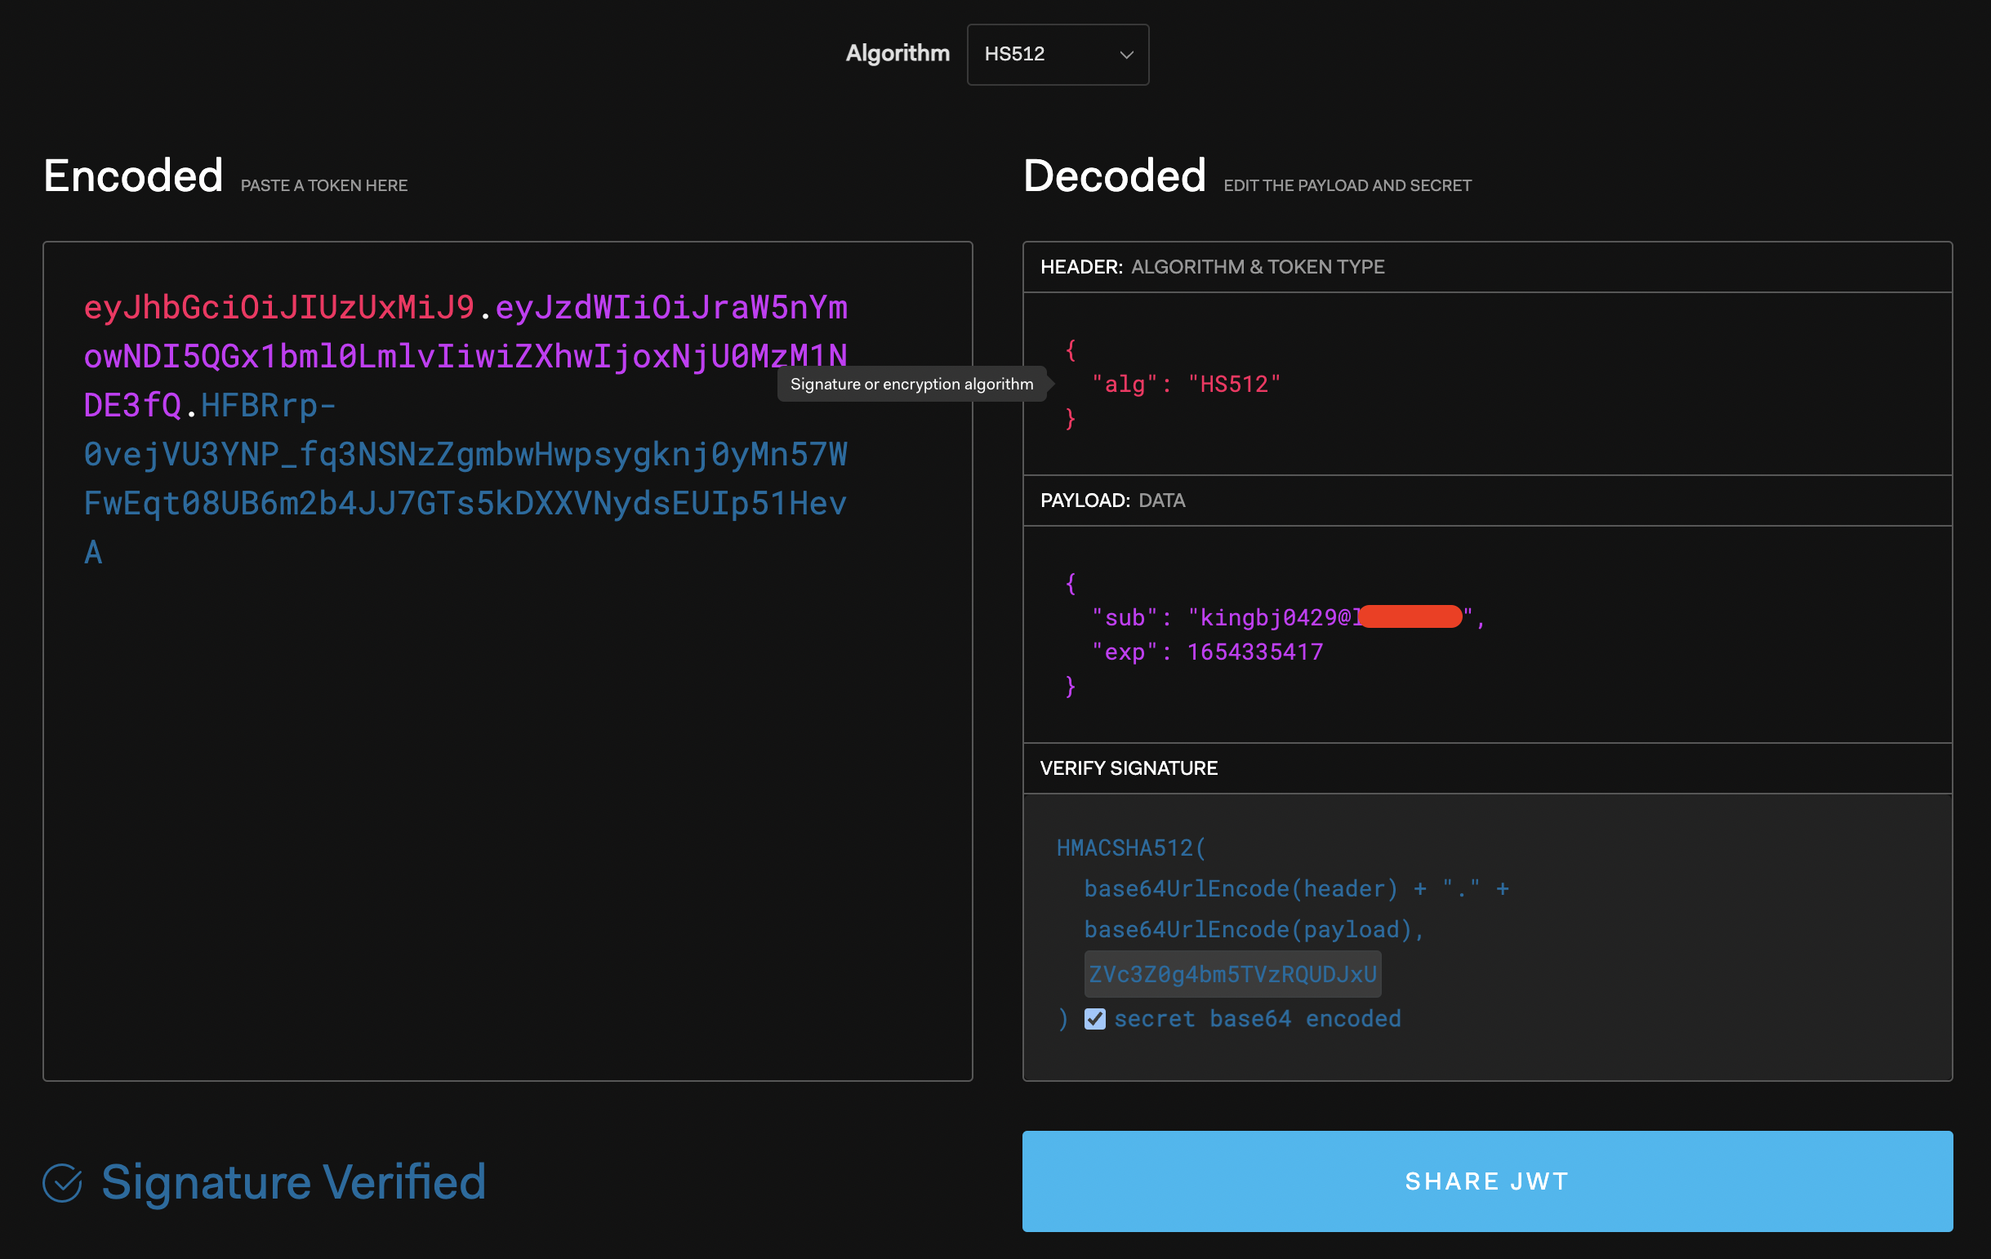Click the Signature or encryption algorithm tooltip
Viewport: 1991px width, 1259px height.
(911, 385)
